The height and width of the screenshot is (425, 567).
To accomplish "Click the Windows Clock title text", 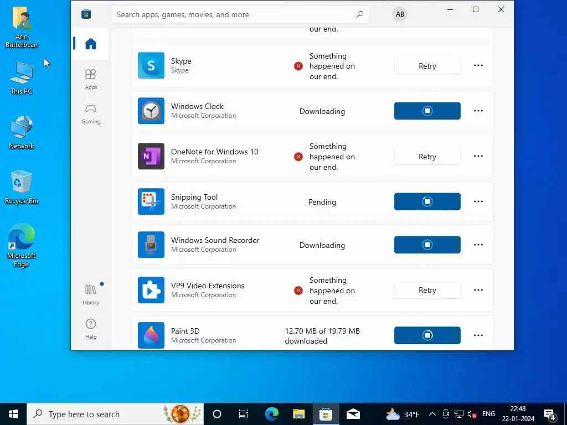I will 197,106.
